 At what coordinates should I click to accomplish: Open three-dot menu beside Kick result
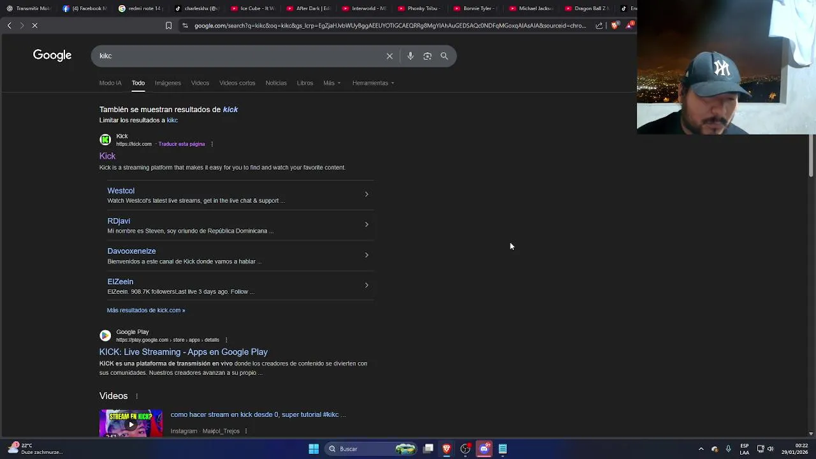212,144
